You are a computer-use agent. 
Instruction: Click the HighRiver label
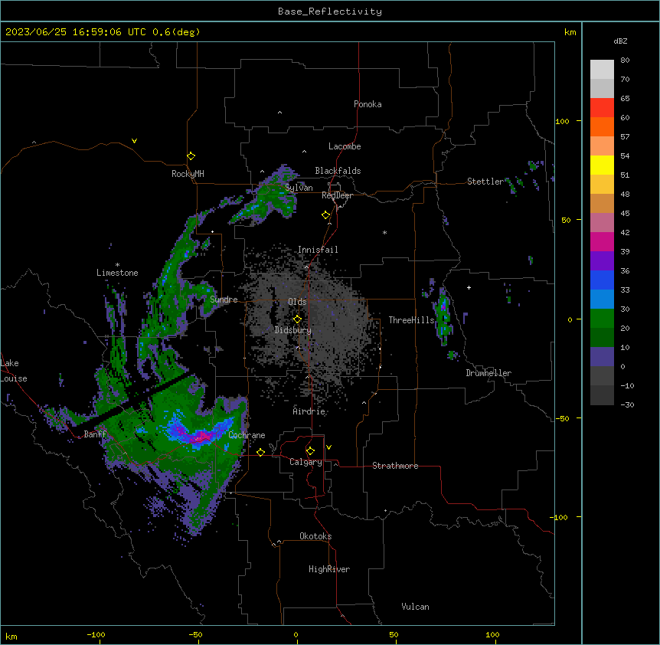point(329,569)
